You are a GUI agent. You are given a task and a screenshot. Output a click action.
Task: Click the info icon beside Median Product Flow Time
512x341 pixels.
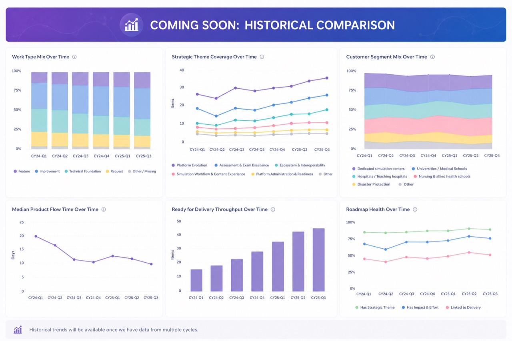104,209
